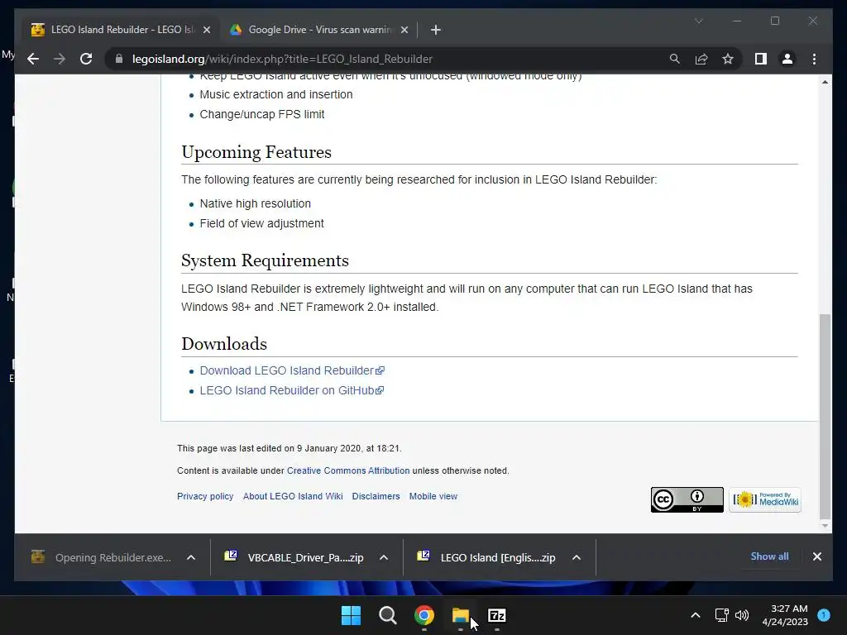Open Windows taskbar search
Viewport: 847px width, 635px height.
[x=387, y=615]
